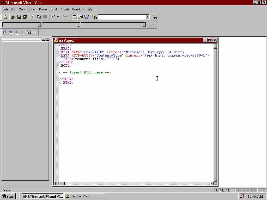Click the Execute Program exclamation icon
Image resolution: width=267 pixels, height=200 pixels.
click(23, 33)
